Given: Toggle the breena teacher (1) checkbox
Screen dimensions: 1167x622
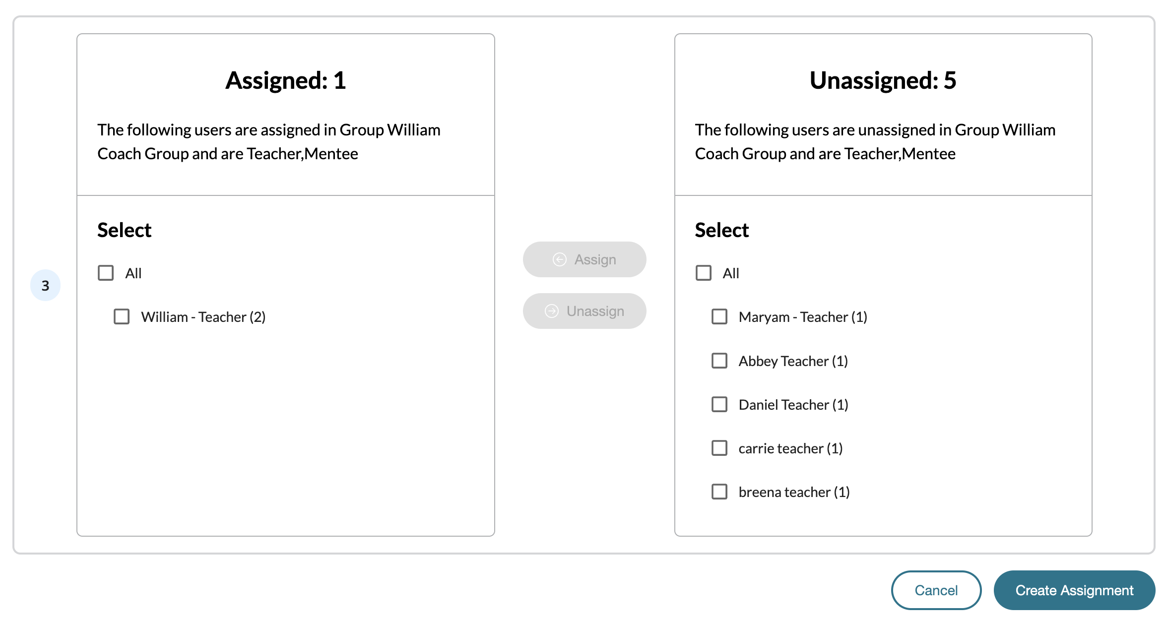Looking at the screenshot, I should coord(719,492).
